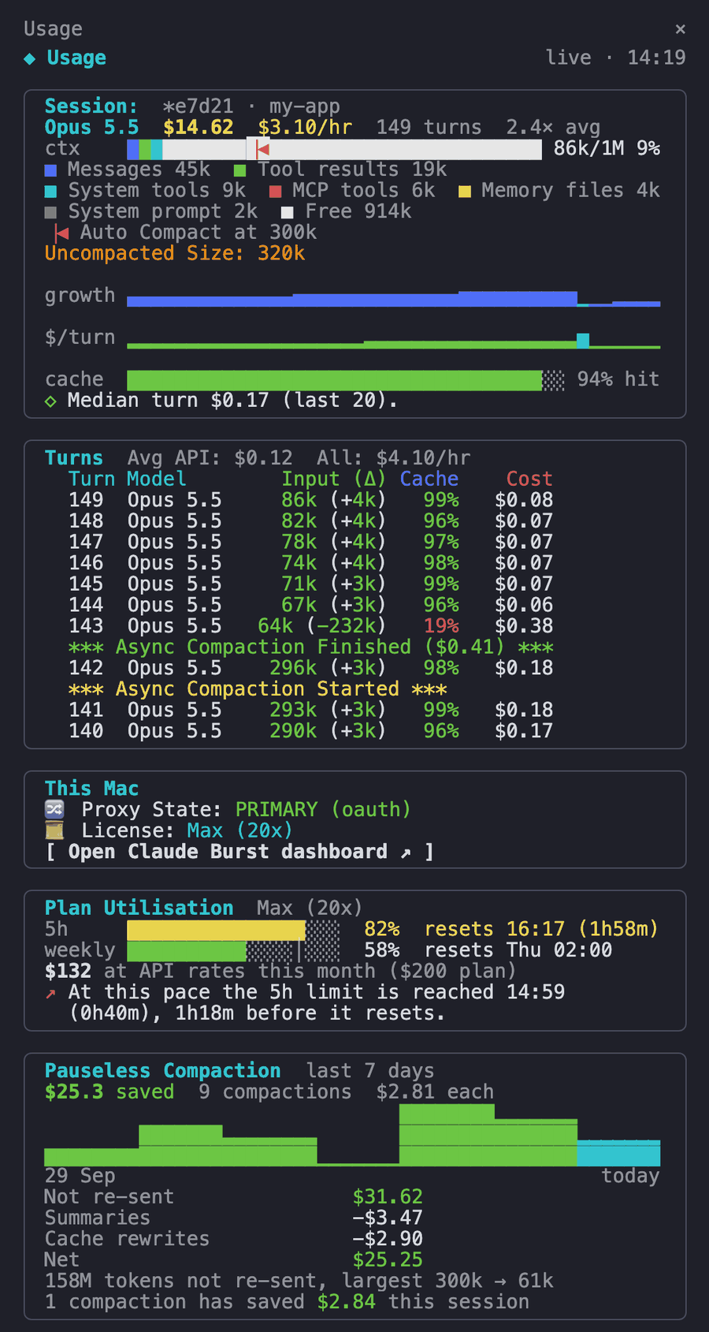Click the $132 API rates amount

click(x=68, y=972)
